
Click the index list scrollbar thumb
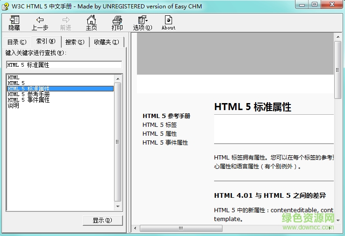[118, 142]
